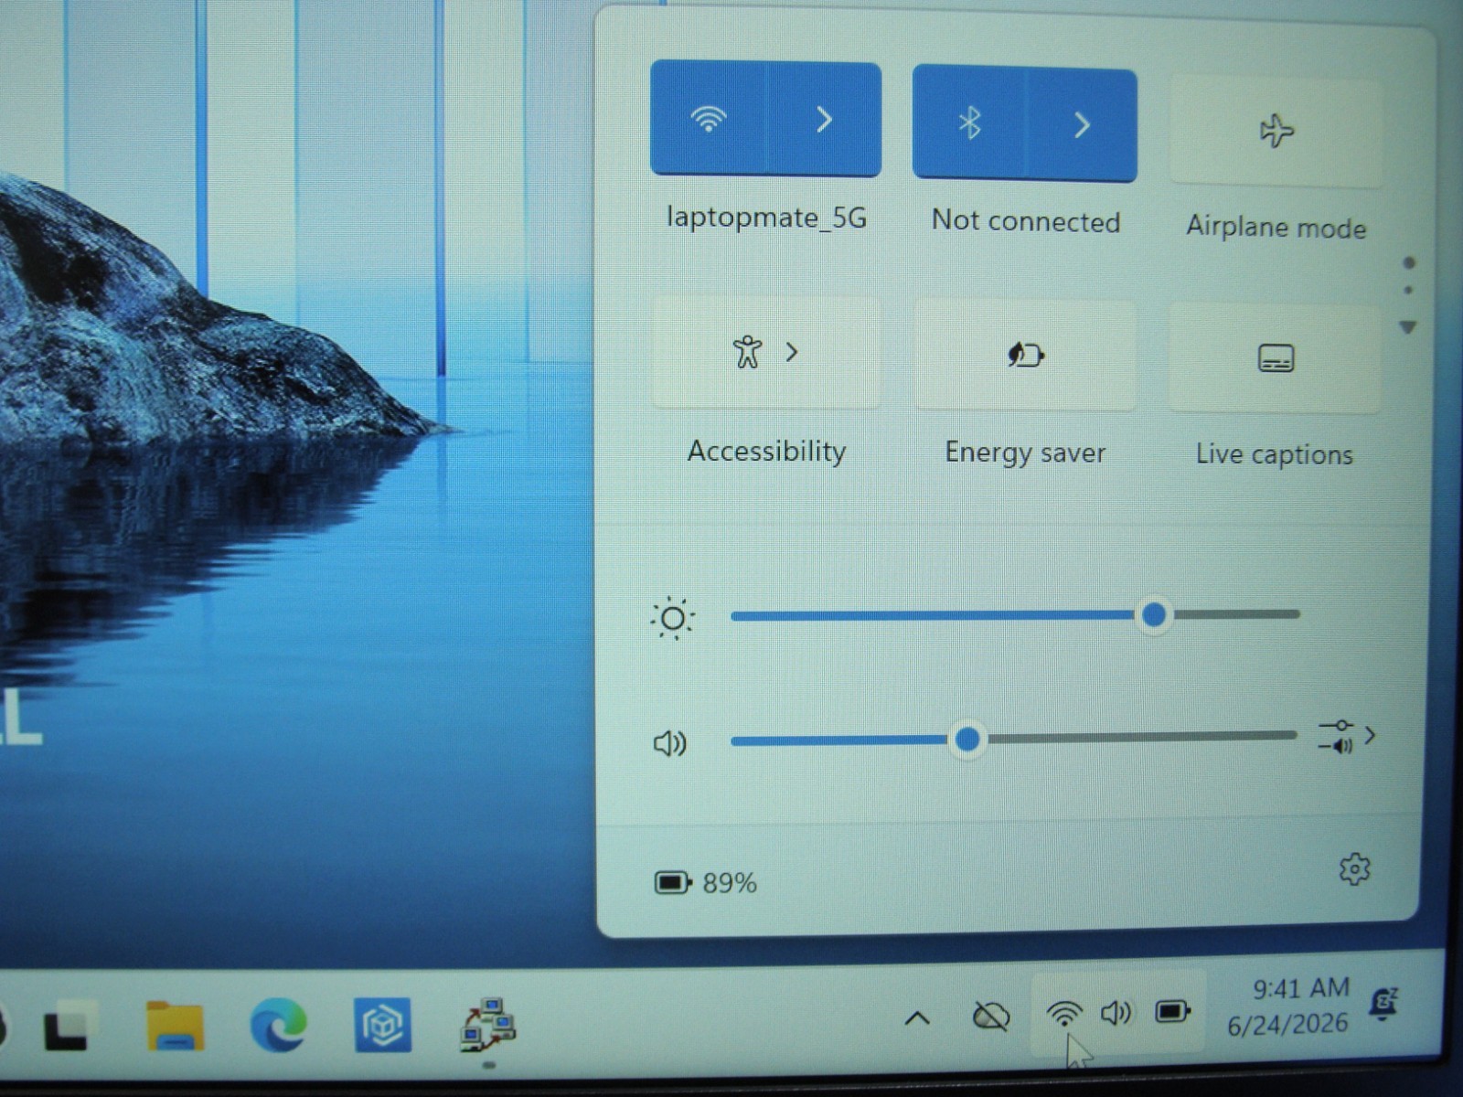
Task: Open File Explorer from taskbar
Action: [175, 1026]
